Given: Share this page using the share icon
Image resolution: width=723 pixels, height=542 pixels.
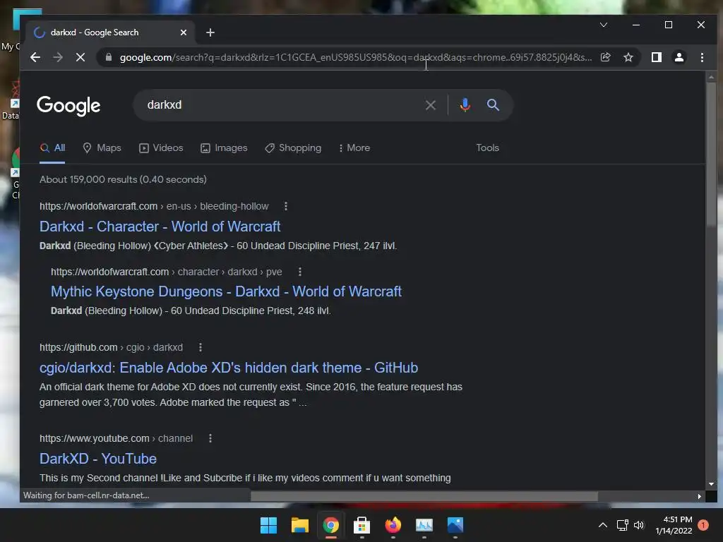Looking at the screenshot, I should tap(605, 57).
